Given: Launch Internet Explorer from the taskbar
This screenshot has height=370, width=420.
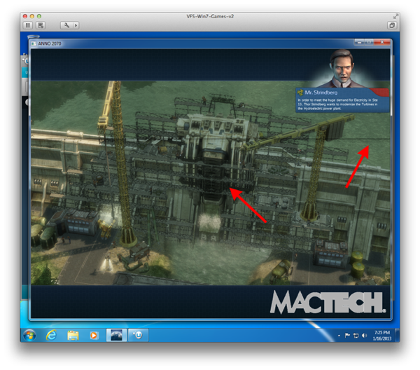Looking at the screenshot, I should 52,335.
